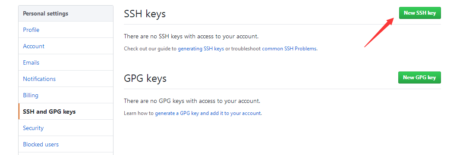Screen dimensions: 466x155
Task: Select the active SSH and GPG keys item
Action: [x=66, y=112]
